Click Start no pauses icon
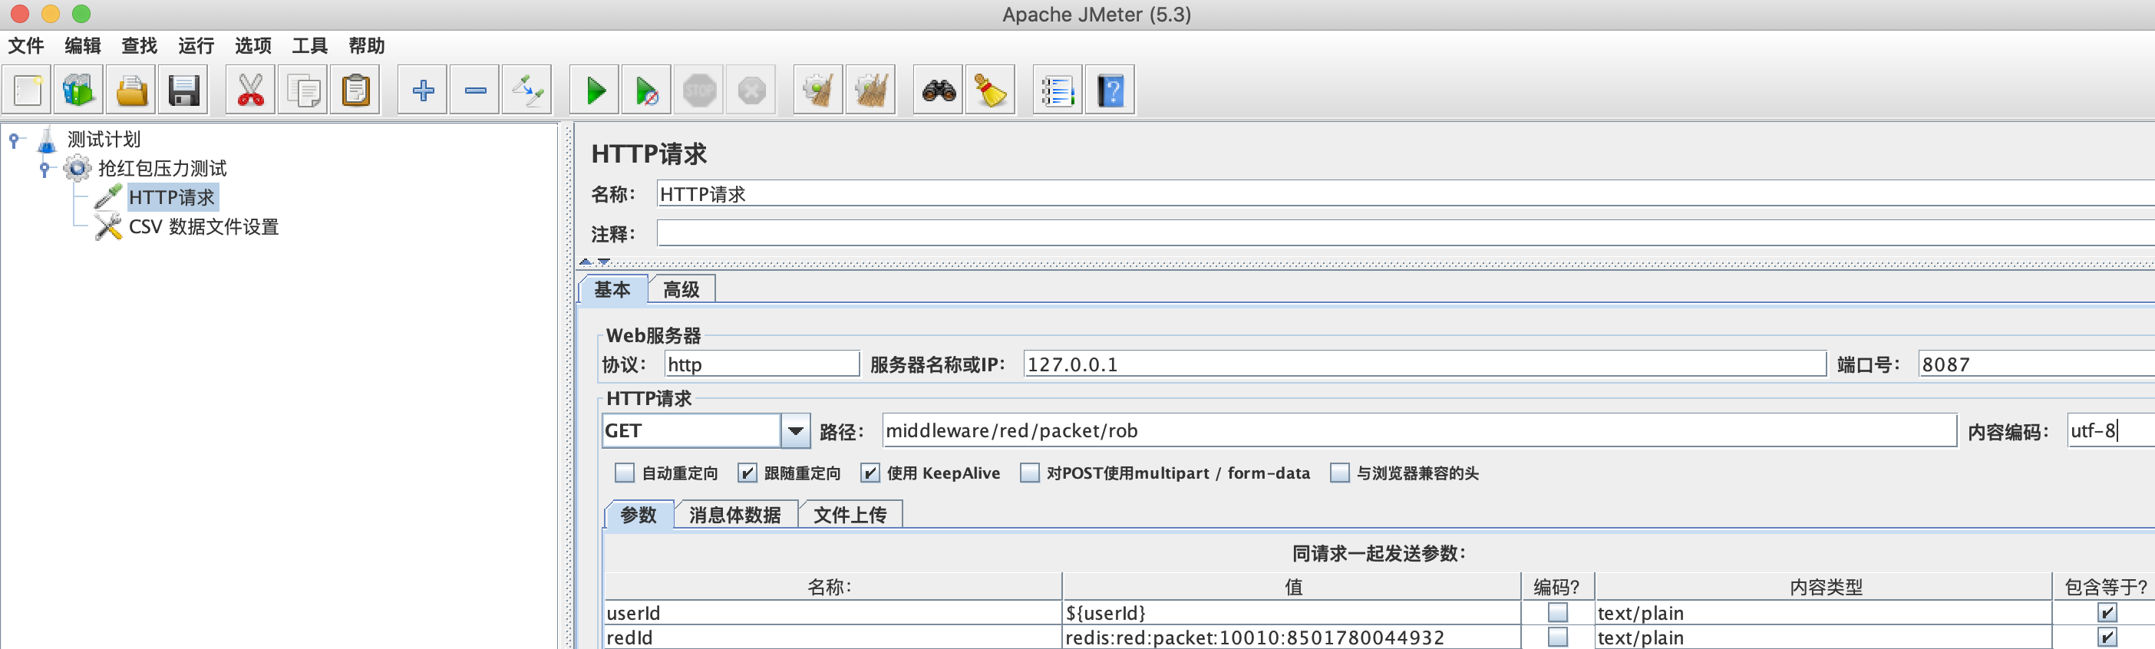 [647, 91]
